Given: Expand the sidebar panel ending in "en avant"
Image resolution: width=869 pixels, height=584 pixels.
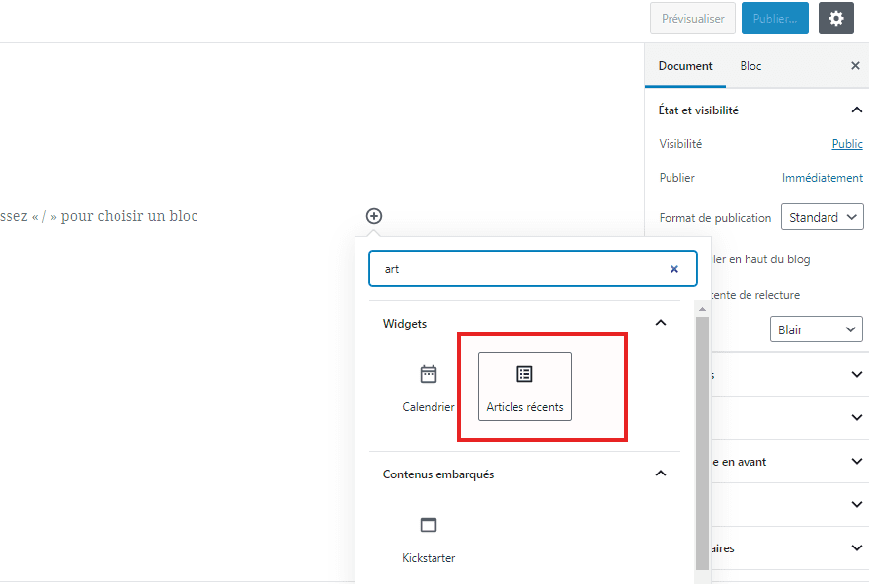Looking at the screenshot, I should coord(855,462).
